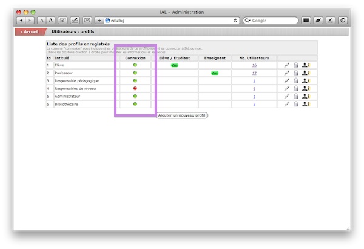The height and width of the screenshot is (249, 364).
Task: Open the 17 users link for Professeur
Action: point(254,73)
